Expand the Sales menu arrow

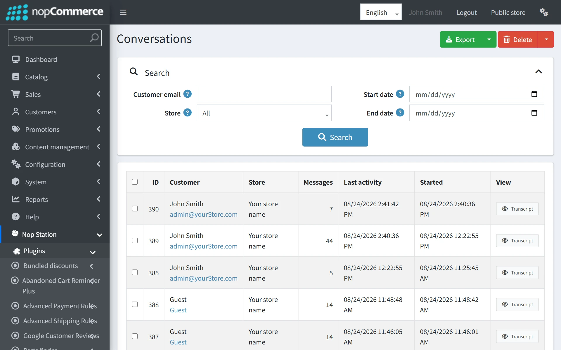pos(98,94)
